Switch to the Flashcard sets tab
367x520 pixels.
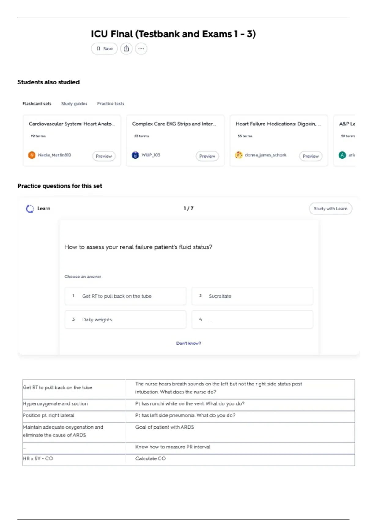coord(37,104)
